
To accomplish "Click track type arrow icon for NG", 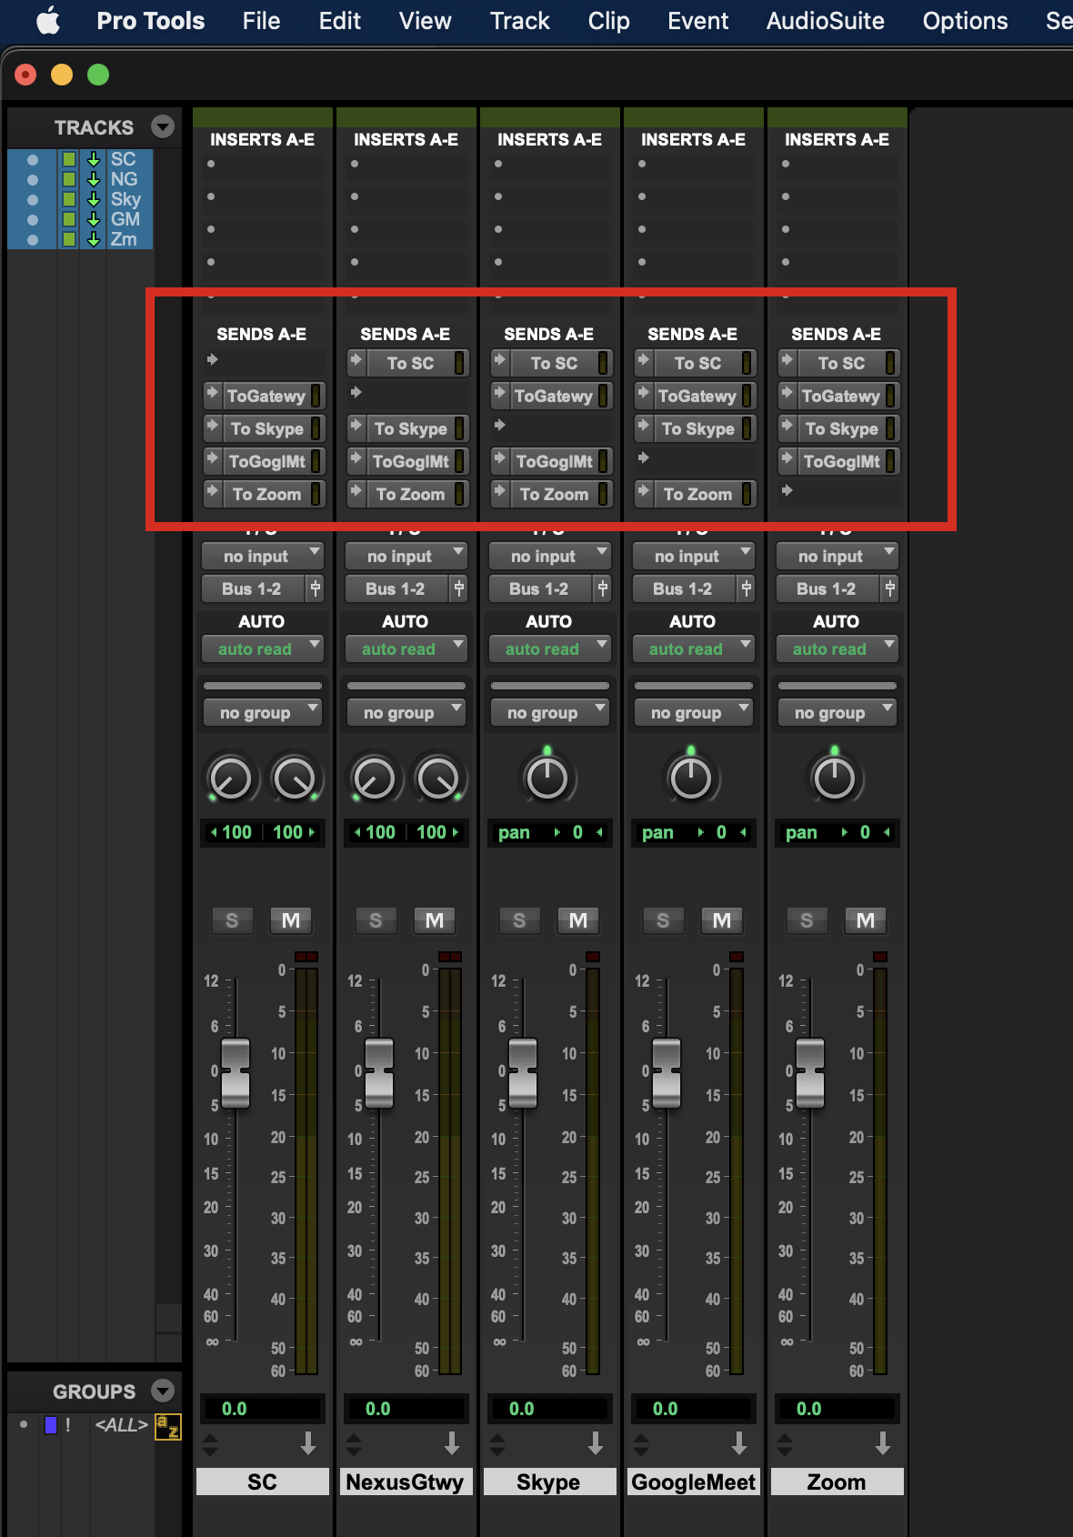I will pyautogui.click(x=93, y=179).
